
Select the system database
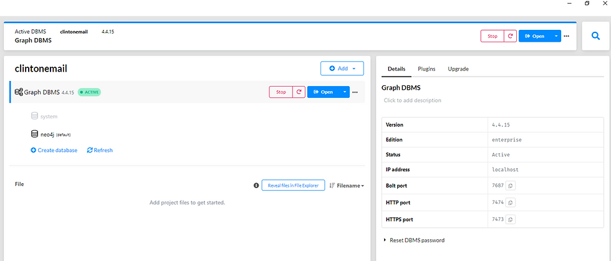click(44, 116)
